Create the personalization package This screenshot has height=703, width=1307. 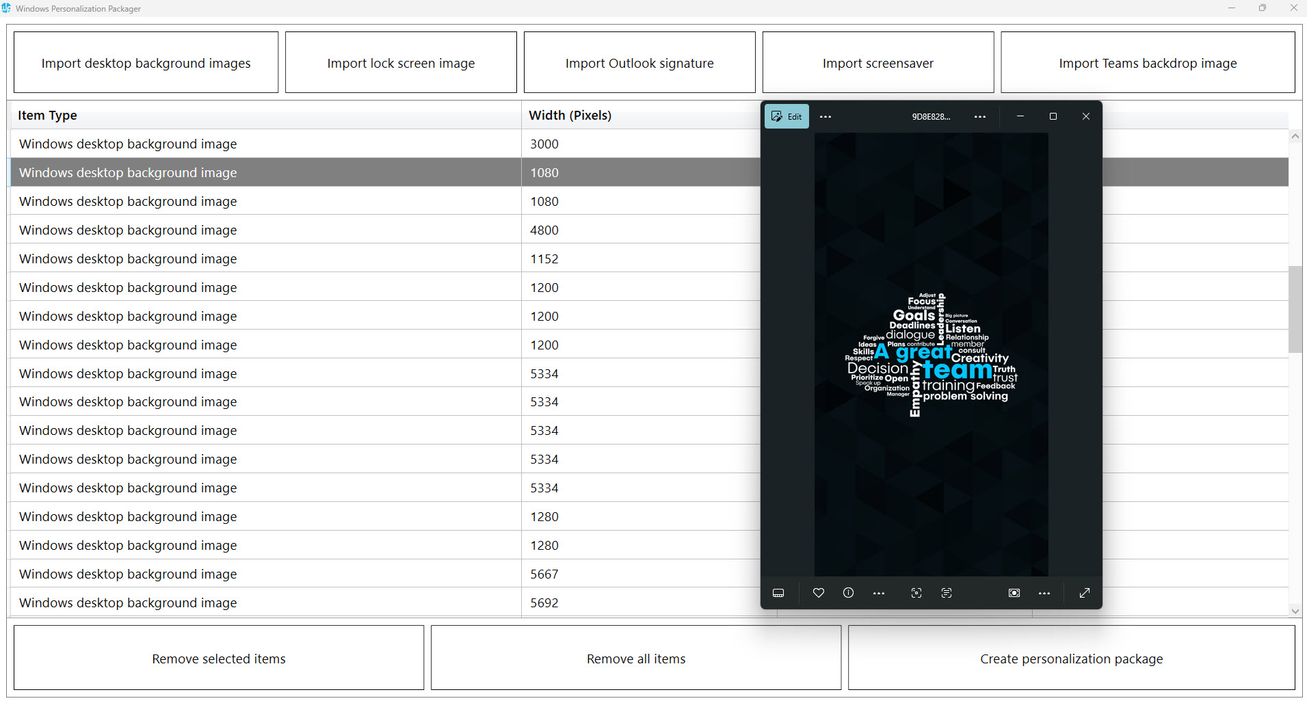click(1070, 658)
